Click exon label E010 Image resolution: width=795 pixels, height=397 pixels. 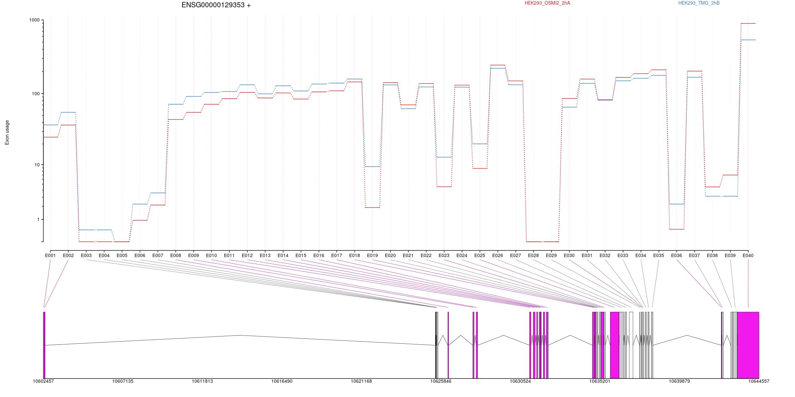(211, 255)
